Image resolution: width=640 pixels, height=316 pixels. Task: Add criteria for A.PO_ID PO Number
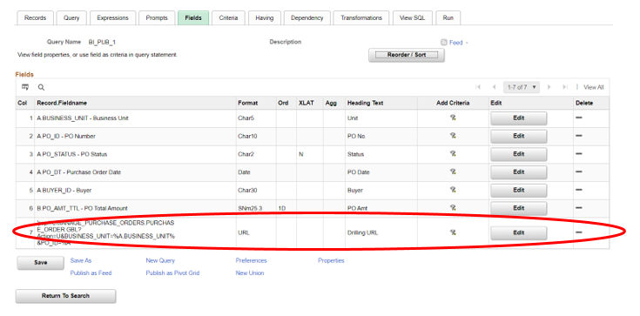pyautogui.click(x=453, y=136)
